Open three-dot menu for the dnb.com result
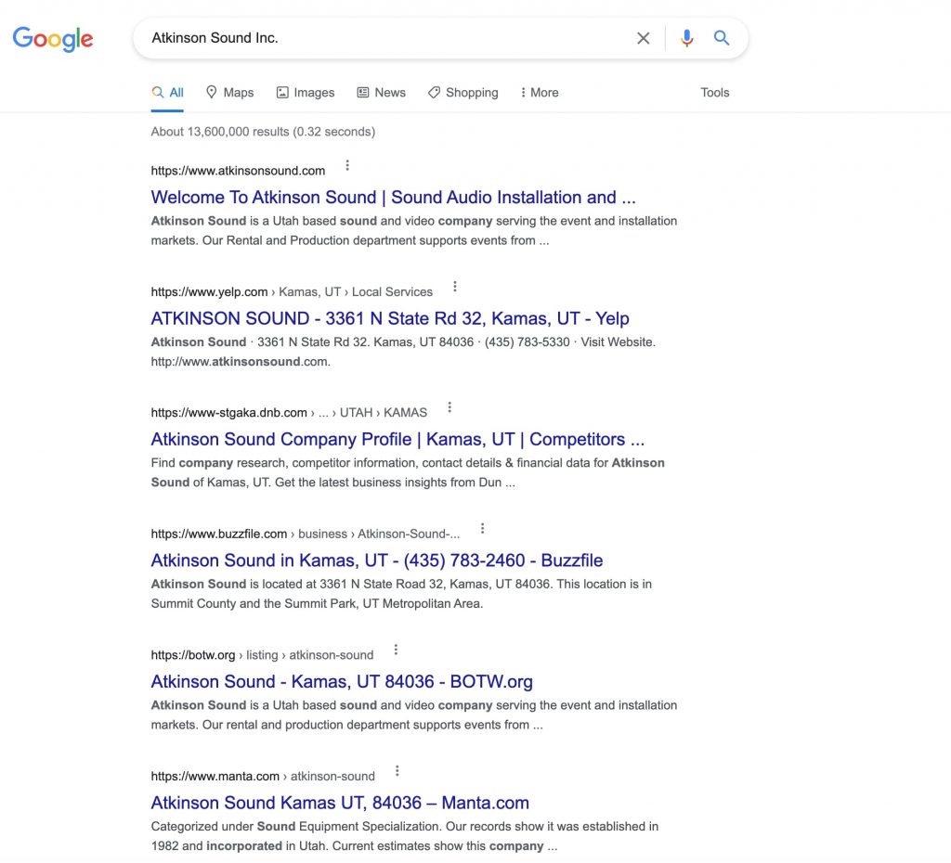 pyautogui.click(x=449, y=407)
